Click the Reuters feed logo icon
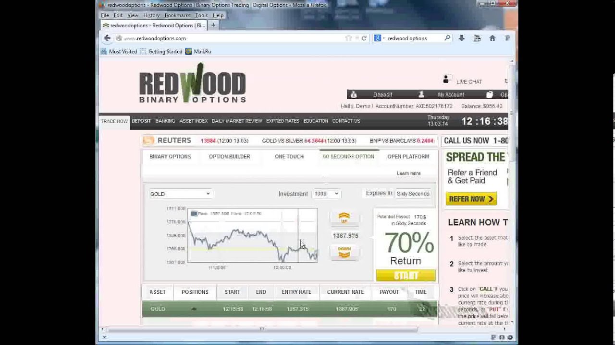 148,140
